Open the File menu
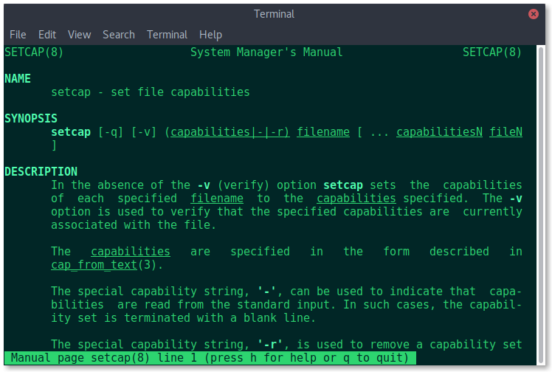The width and height of the screenshot is (552, 372). pos(18,35)
